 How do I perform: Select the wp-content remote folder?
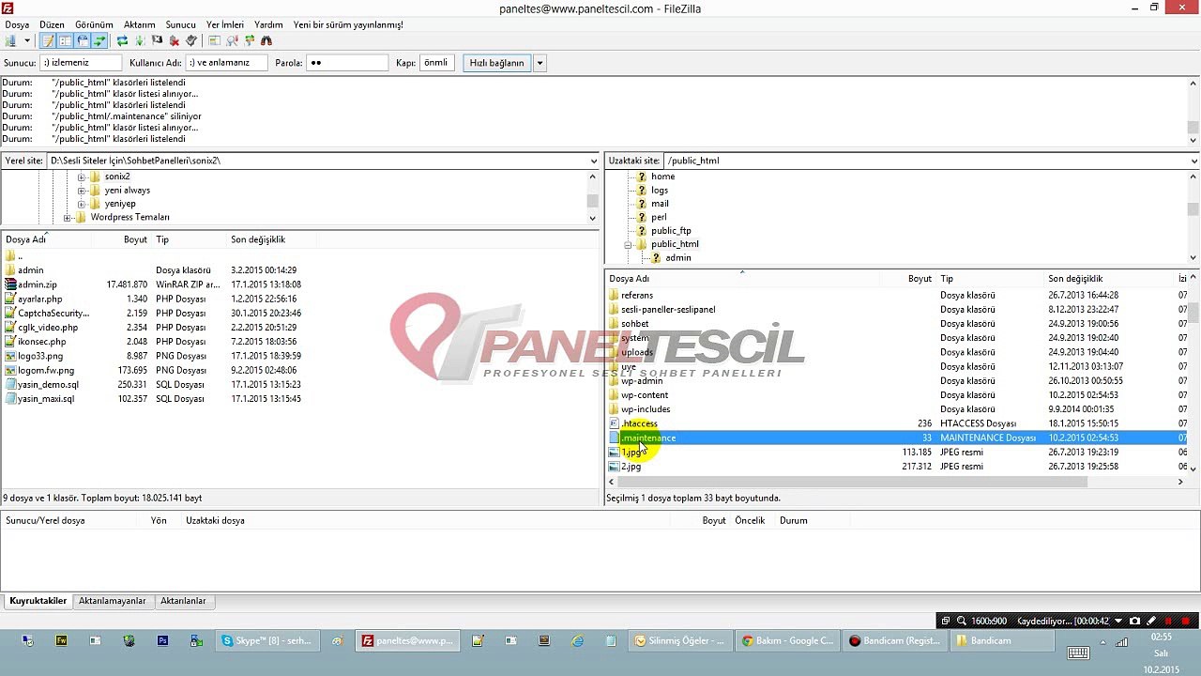(x=645, y=395)
